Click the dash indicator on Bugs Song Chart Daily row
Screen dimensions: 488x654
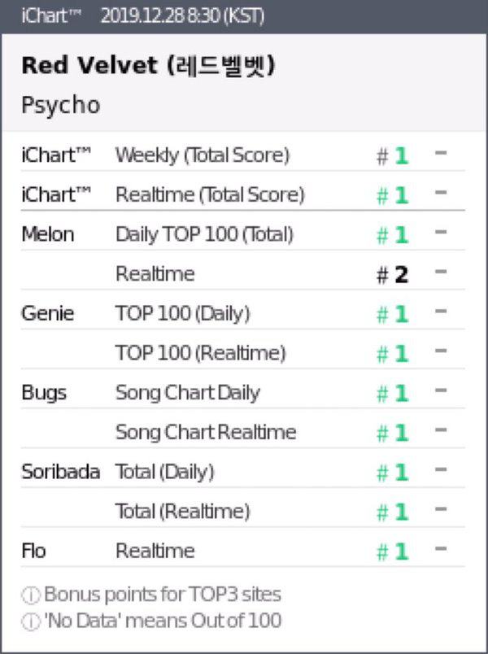tap(441, 390)
